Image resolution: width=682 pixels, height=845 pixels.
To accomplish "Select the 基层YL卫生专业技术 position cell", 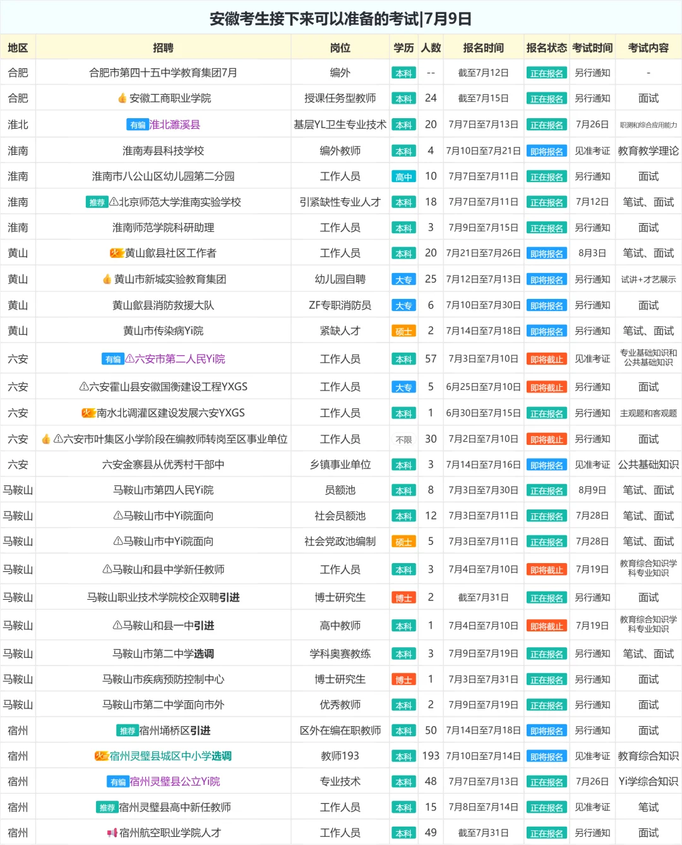I will point(340,125).
